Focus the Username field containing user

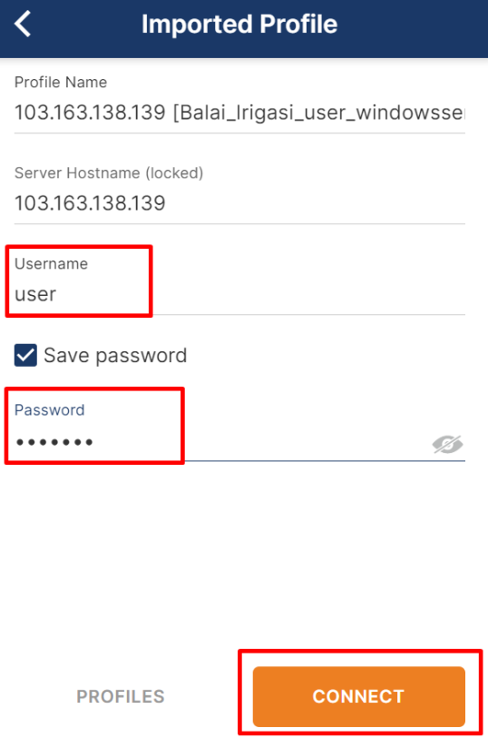tap(239, 294)
